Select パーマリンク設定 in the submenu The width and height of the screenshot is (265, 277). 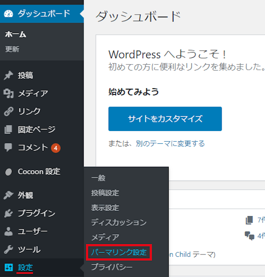tap(119, 252)
